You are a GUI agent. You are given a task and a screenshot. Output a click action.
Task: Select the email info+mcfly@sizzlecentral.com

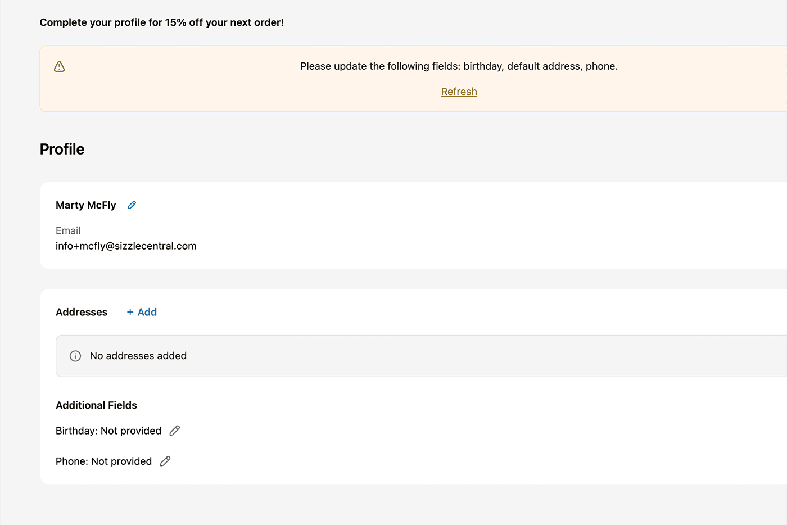[126, 246]
